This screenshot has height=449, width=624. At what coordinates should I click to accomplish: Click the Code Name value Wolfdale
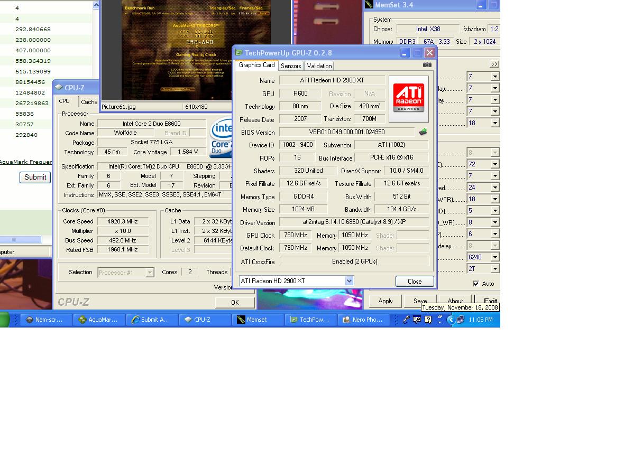tap(125, 133)
